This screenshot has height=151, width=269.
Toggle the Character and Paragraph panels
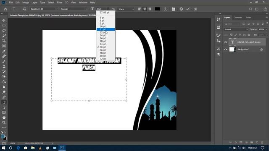tap(174, 9)
